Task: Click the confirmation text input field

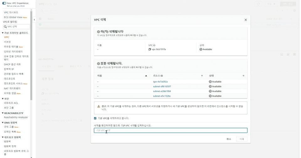Action: (x=171, y=130)
